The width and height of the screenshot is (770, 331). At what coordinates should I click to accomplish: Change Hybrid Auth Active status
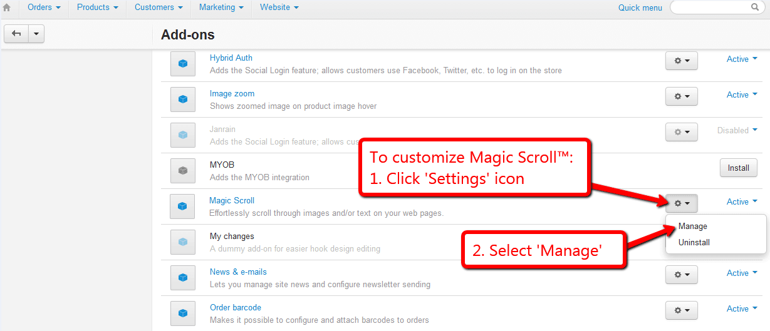point(742,59)
